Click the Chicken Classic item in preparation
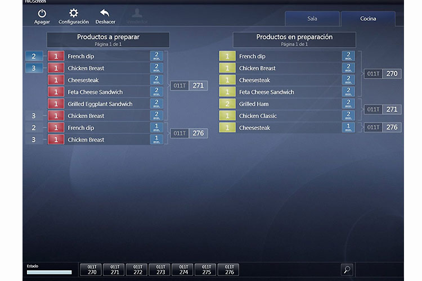Viewport: 422px width, 281px height. coord(258,116)
